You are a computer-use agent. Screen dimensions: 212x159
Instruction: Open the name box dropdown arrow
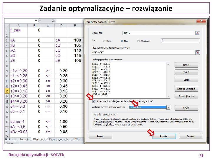(36, 21)
